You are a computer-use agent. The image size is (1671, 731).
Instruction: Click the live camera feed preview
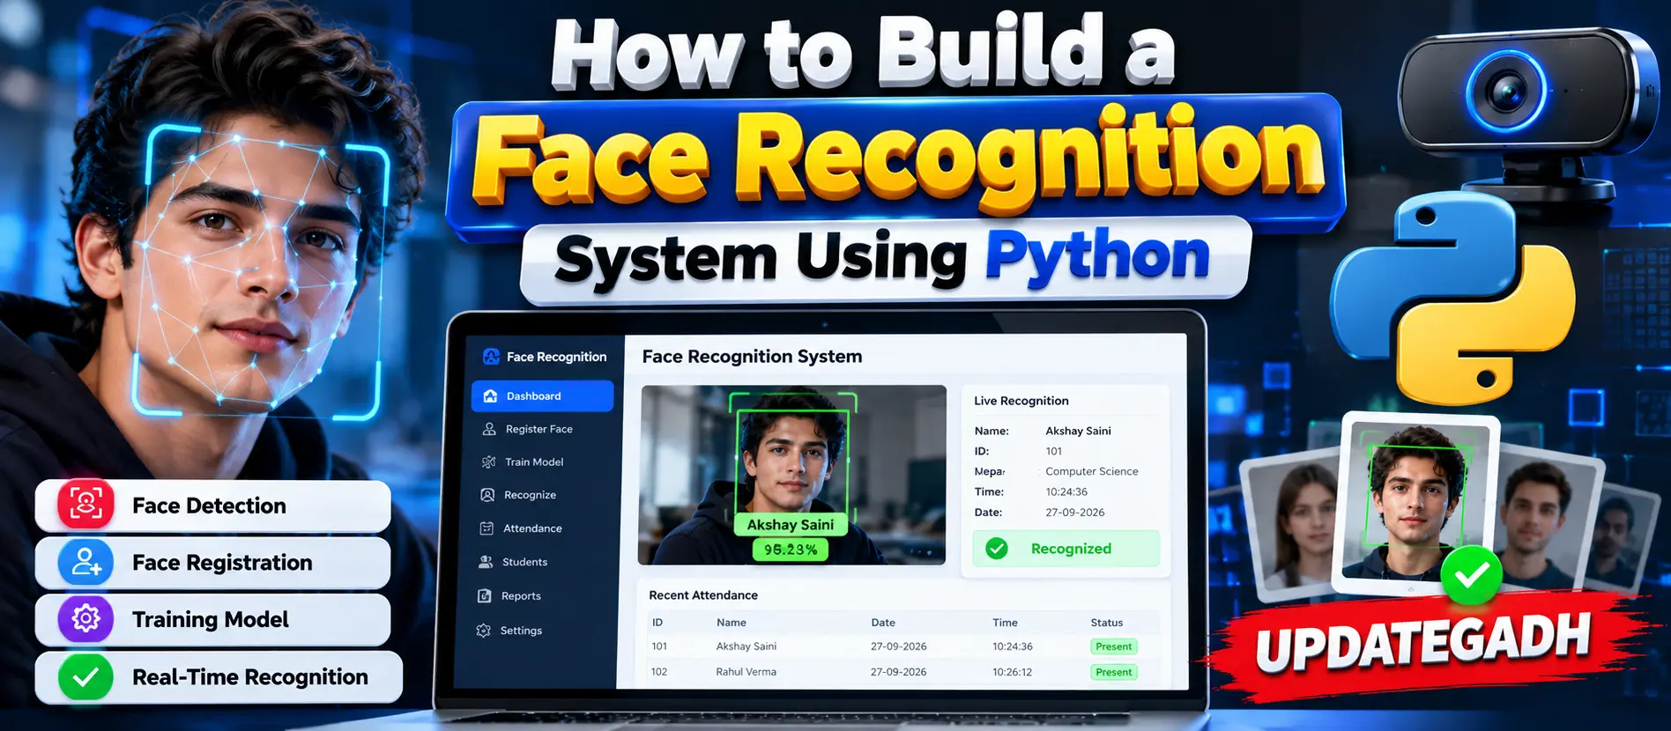[792, 475]
